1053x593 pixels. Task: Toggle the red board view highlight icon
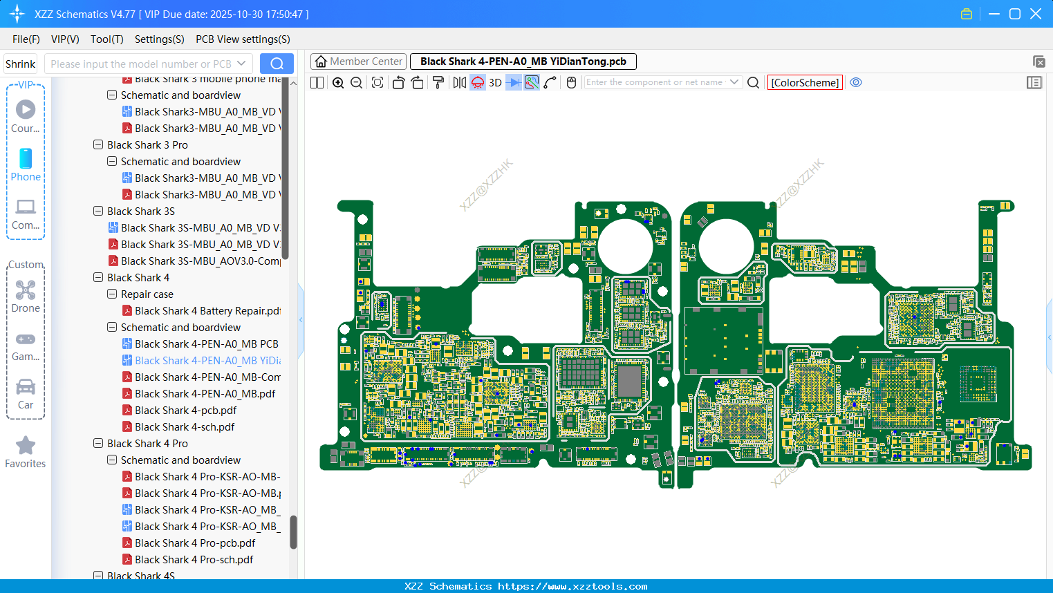tap(476, 82)
